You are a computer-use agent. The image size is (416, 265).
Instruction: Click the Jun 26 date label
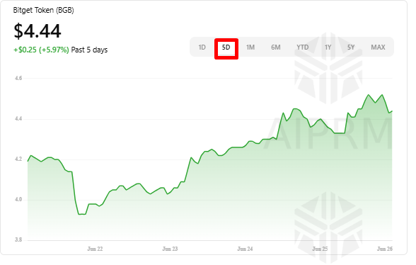(x=385, y=249)
